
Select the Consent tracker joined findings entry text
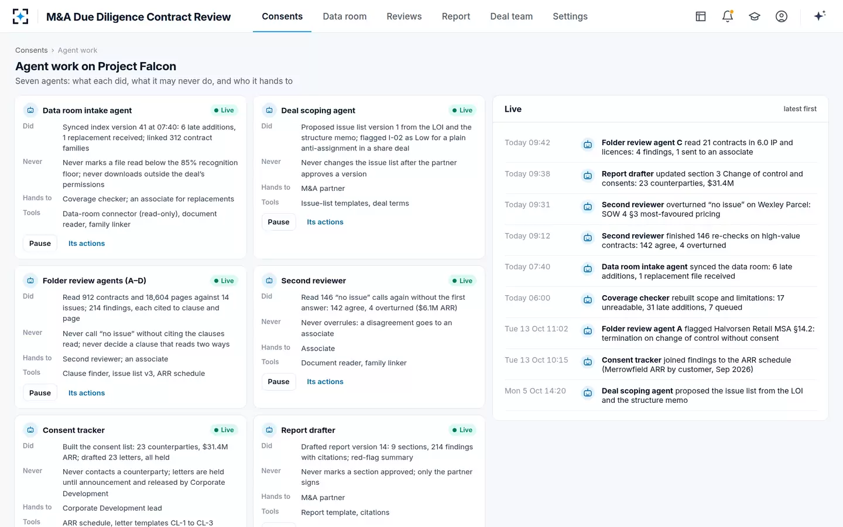click(x=696, y=365)
